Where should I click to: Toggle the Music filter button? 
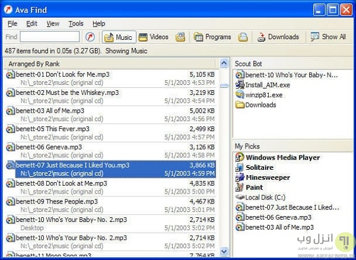[x=119, y=37]
